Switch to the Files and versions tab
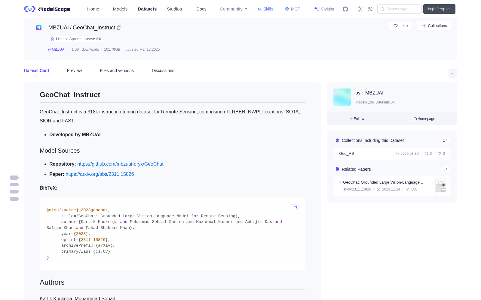Image resolution: width=481 pixels, height=300 pixels. [117, 70]
